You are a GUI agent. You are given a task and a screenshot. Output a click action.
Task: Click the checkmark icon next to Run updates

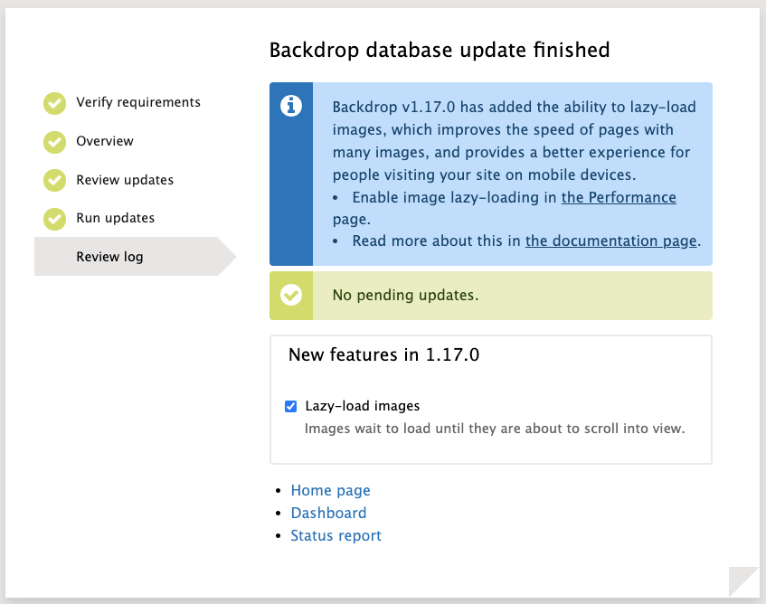(54, 218)
